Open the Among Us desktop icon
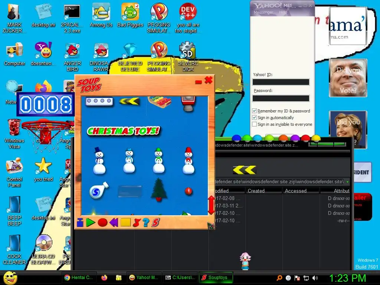Screen dimensions: 380x285 [x=101, y=16]
